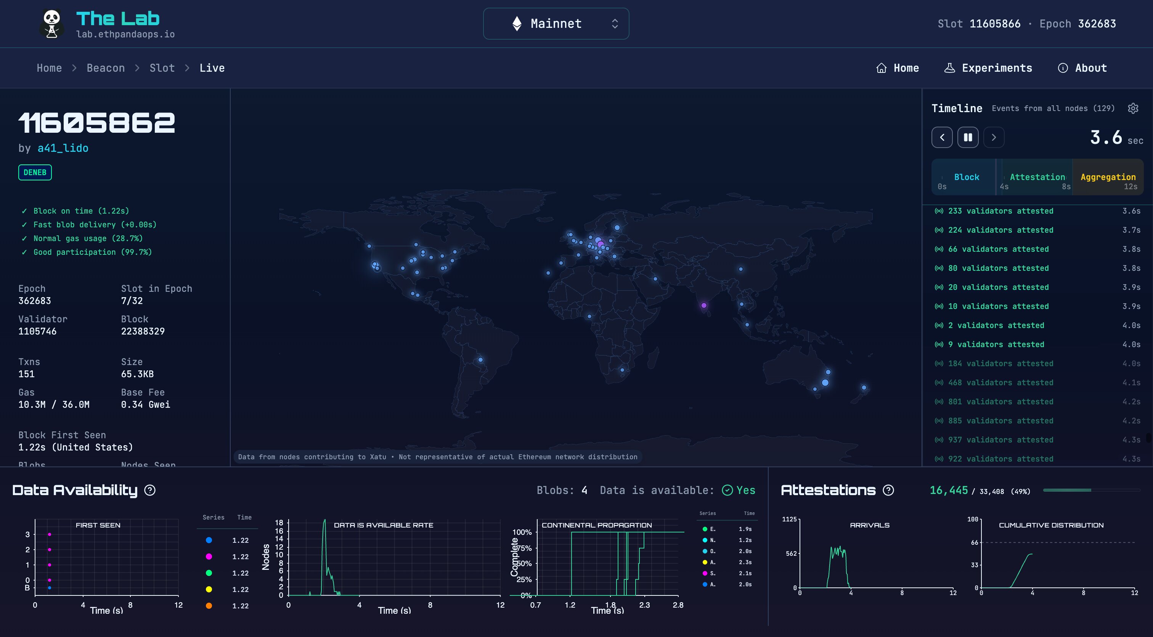Pause the timeline playback

(968, 137)
